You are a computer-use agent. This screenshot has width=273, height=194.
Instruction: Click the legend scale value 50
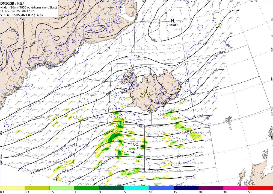point(250,192)
